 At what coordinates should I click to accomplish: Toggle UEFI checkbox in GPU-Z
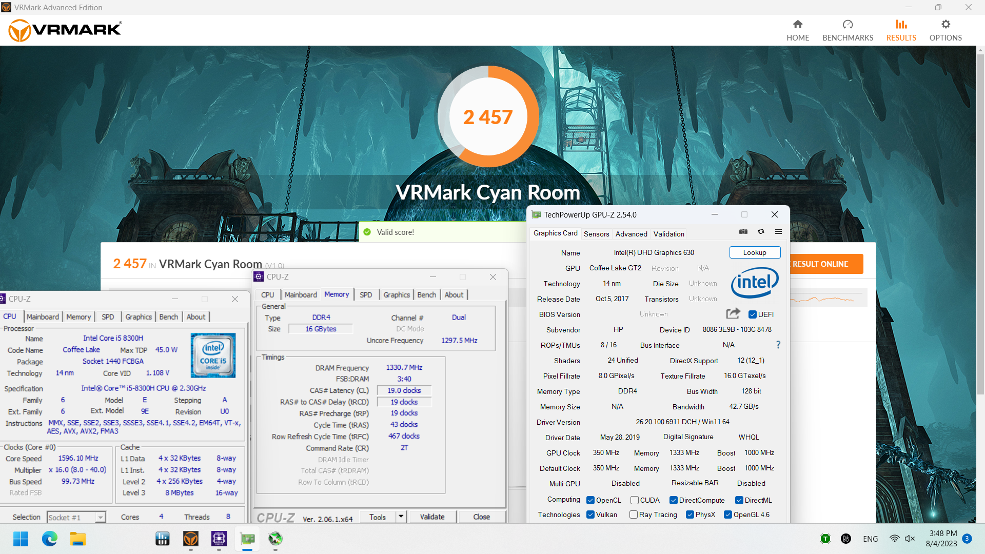(x=753, y=314)
